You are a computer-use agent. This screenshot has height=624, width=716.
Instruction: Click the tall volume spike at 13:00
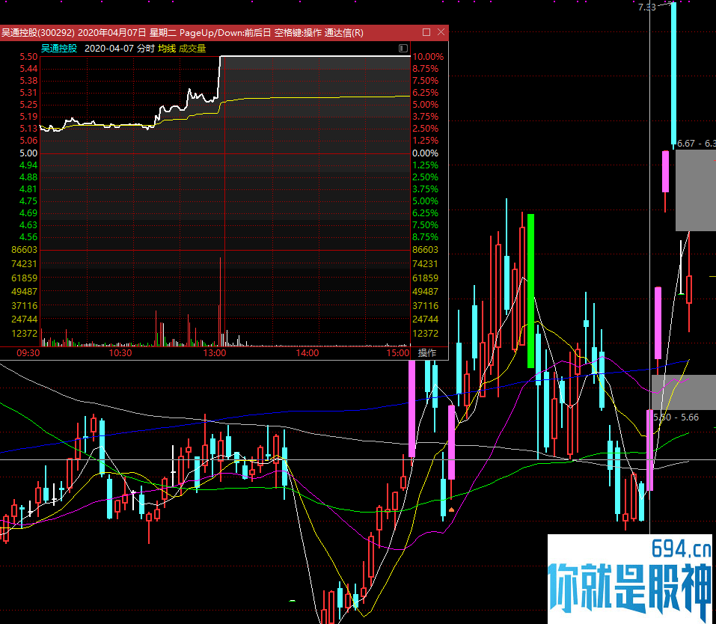pyautogui.click(x=220, y=302)
